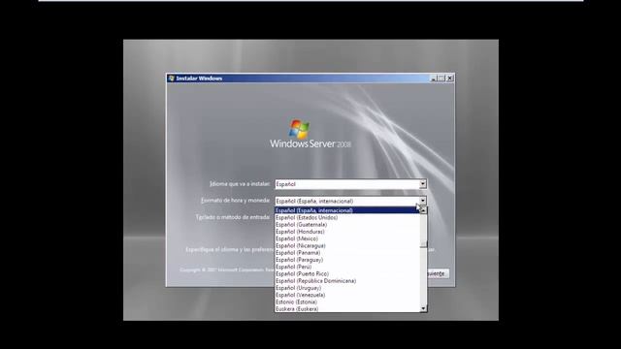Click the dropdown list scrollbar thumb

point(423,244)
